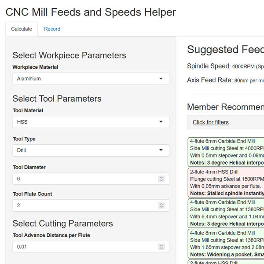The image size is (264, 264).
Task: Click the Member Recommendations heading
Action: click(225, 107)
